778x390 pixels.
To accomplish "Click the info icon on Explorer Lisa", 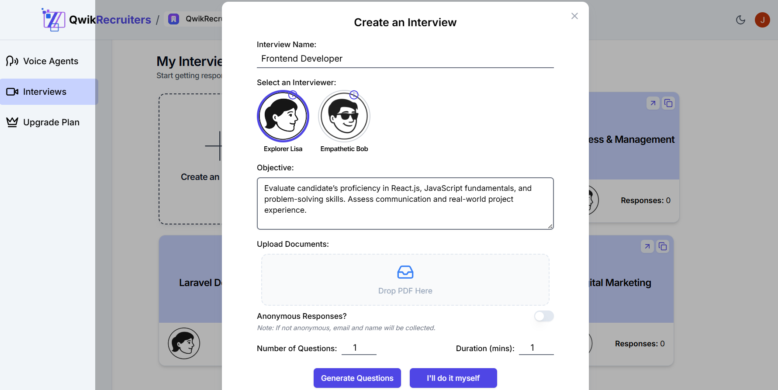I will (293, 95).
